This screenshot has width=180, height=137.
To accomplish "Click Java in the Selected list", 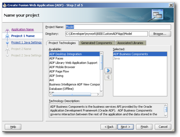I will tap(140, 59).
